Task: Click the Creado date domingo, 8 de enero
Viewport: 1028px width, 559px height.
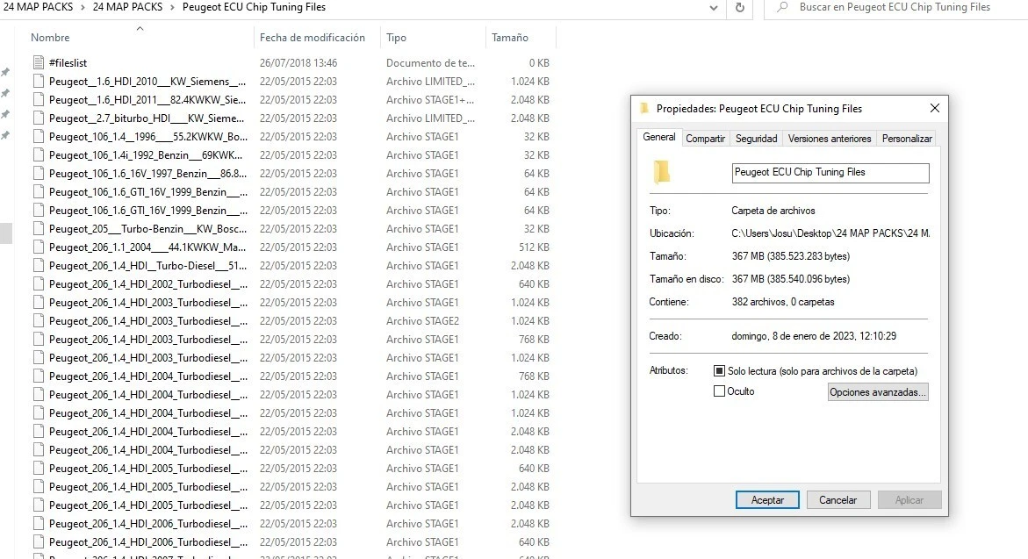Action: (814, 336)
